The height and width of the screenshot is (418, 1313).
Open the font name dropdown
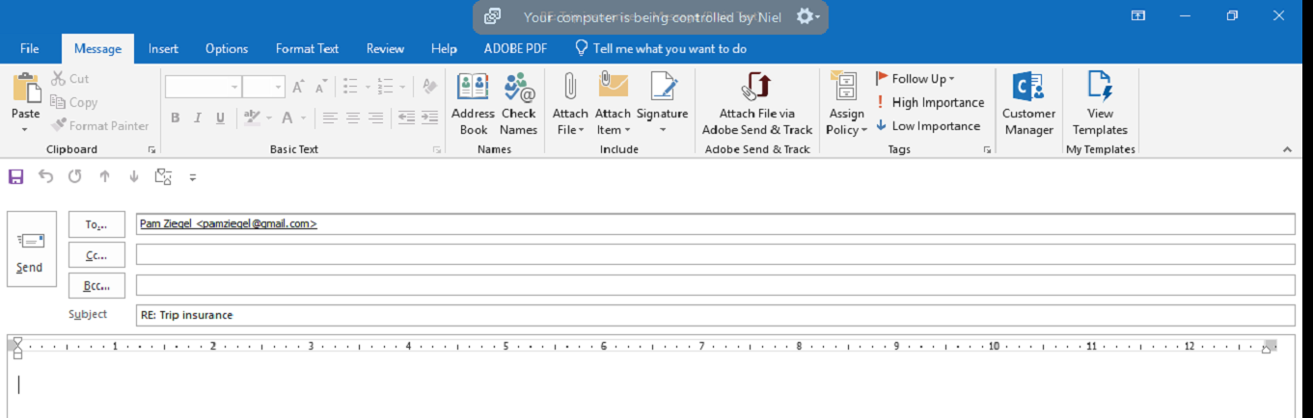coord(234,88)
